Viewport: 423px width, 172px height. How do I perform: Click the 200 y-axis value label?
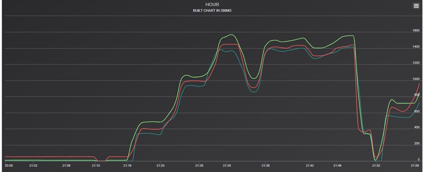(415, 144)
